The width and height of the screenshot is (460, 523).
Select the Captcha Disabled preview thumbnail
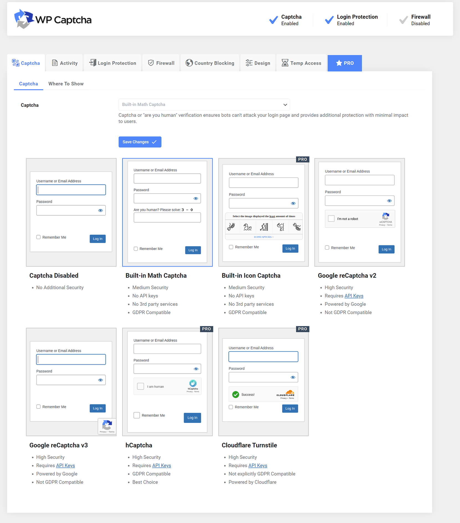tap(71, 212)
